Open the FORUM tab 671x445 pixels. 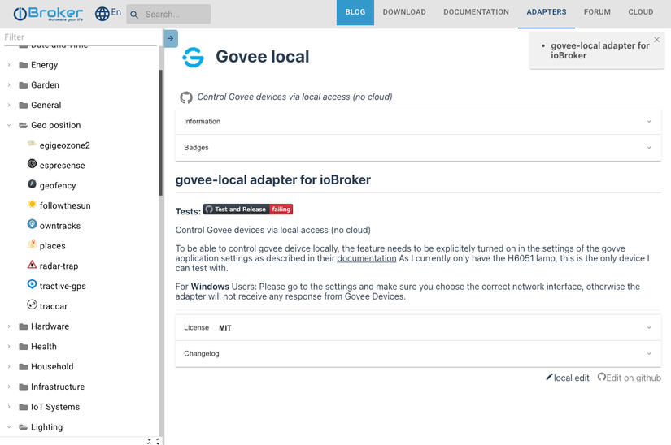(x=597, y=12)
